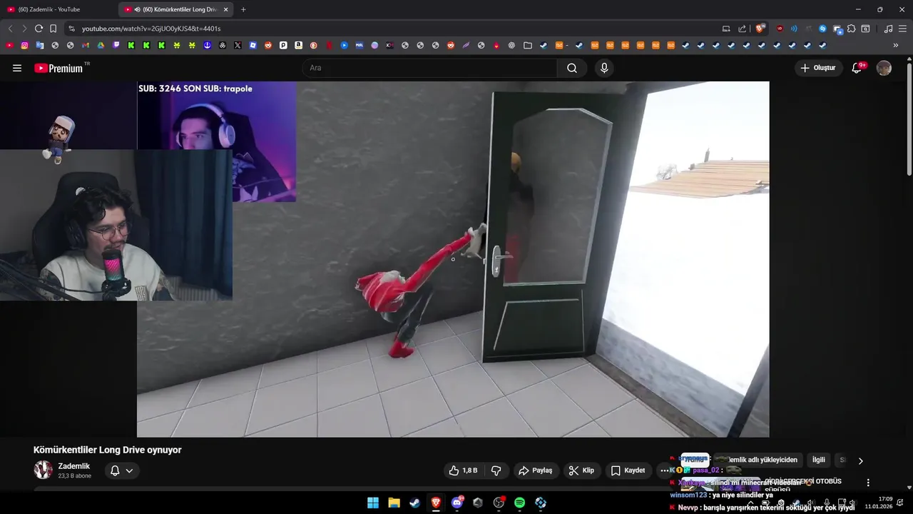Share video using Paylaş button
The height and width of the screenshot is (514, 913).
pyautogui.click(x=535, y=470)
